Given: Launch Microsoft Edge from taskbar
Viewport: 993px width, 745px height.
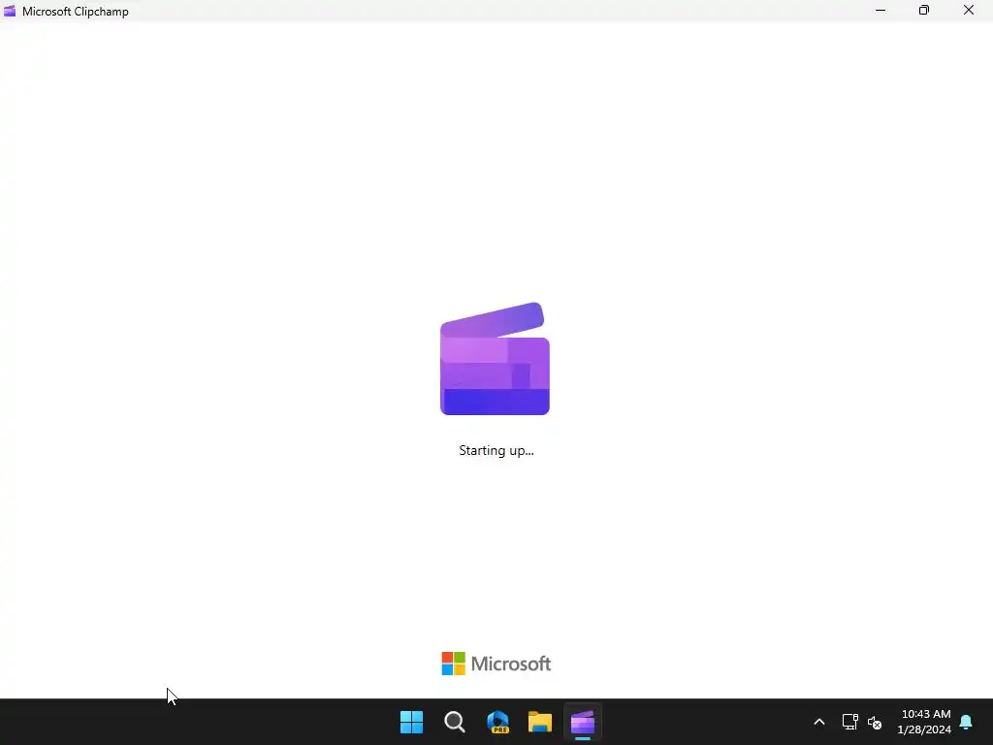Looking at the screenshot, I should 497,722.
